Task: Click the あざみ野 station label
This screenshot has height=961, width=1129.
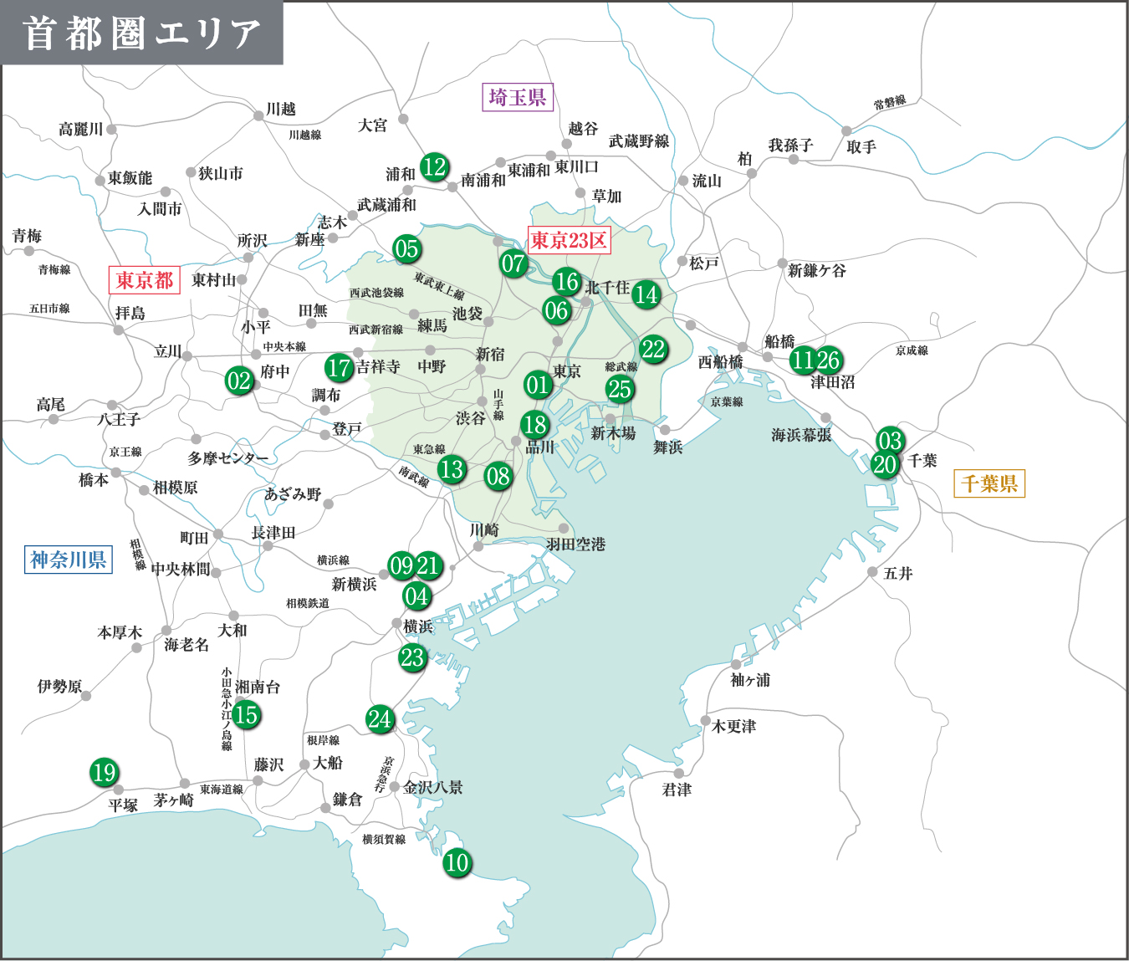Action: point(293,494)
